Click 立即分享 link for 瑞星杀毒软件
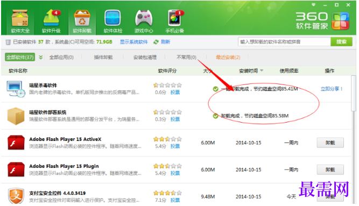 point(332,89)
